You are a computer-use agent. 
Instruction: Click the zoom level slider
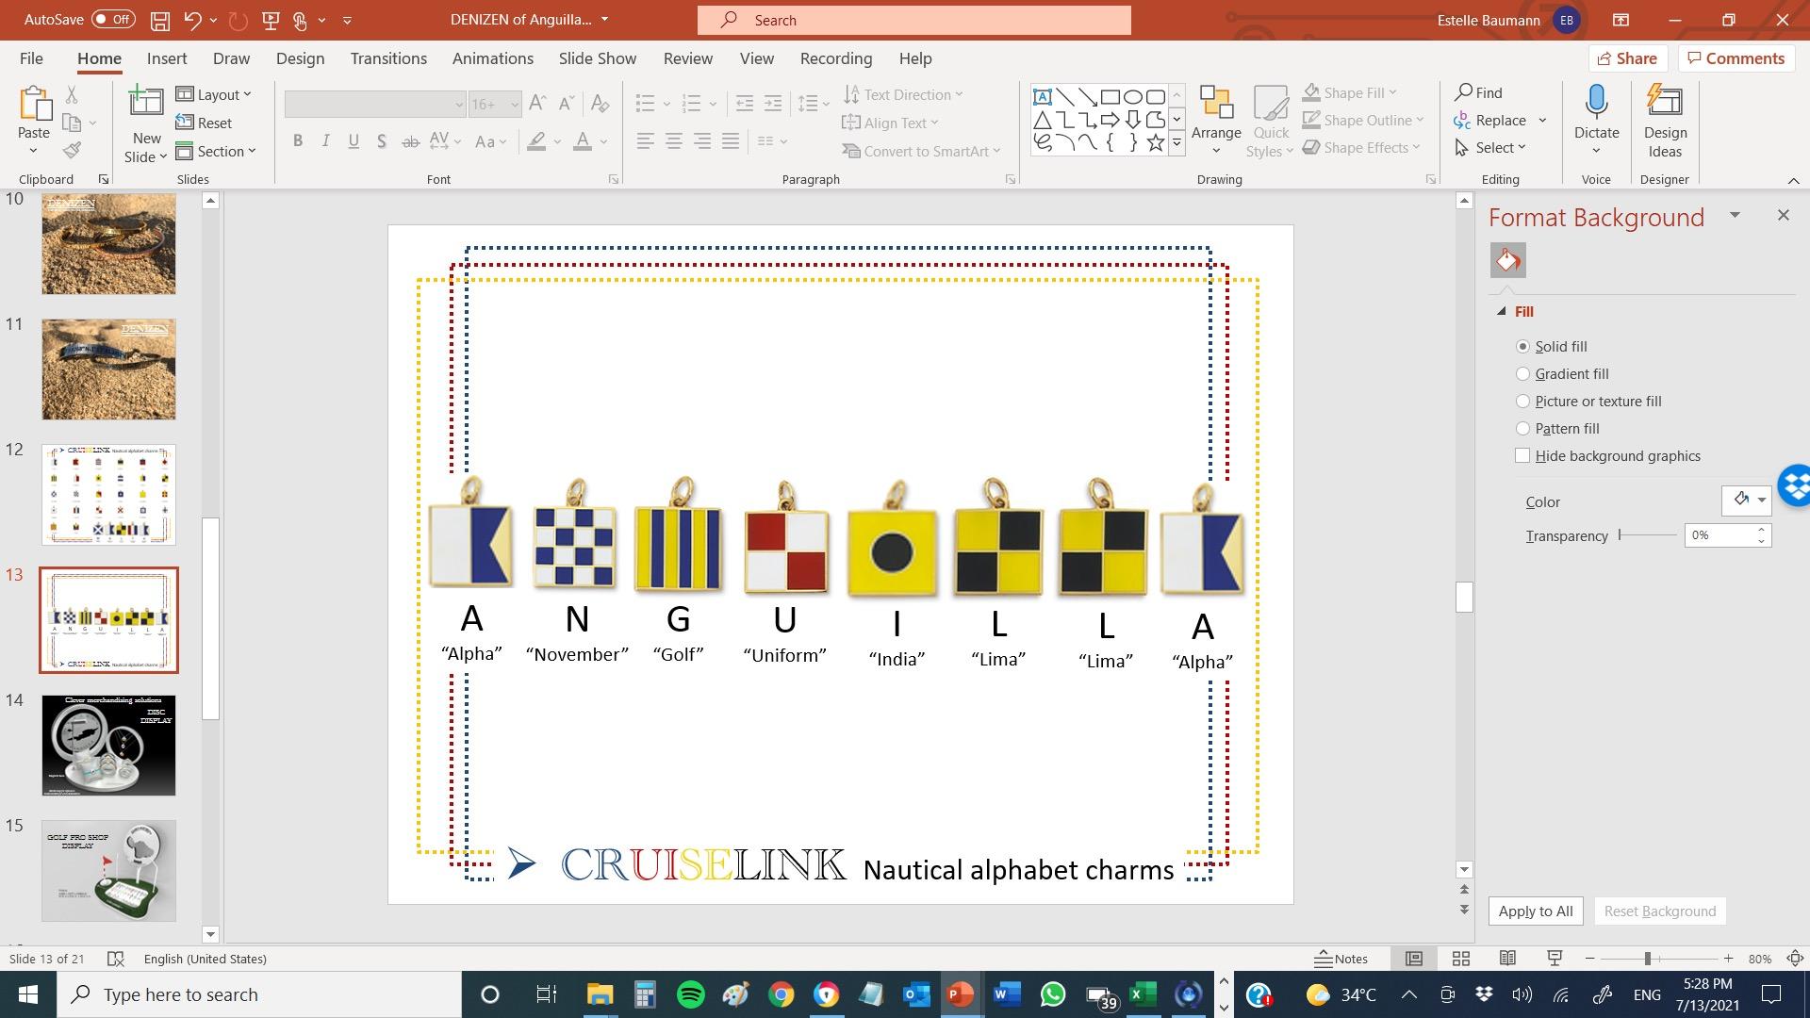[1659, 959]
